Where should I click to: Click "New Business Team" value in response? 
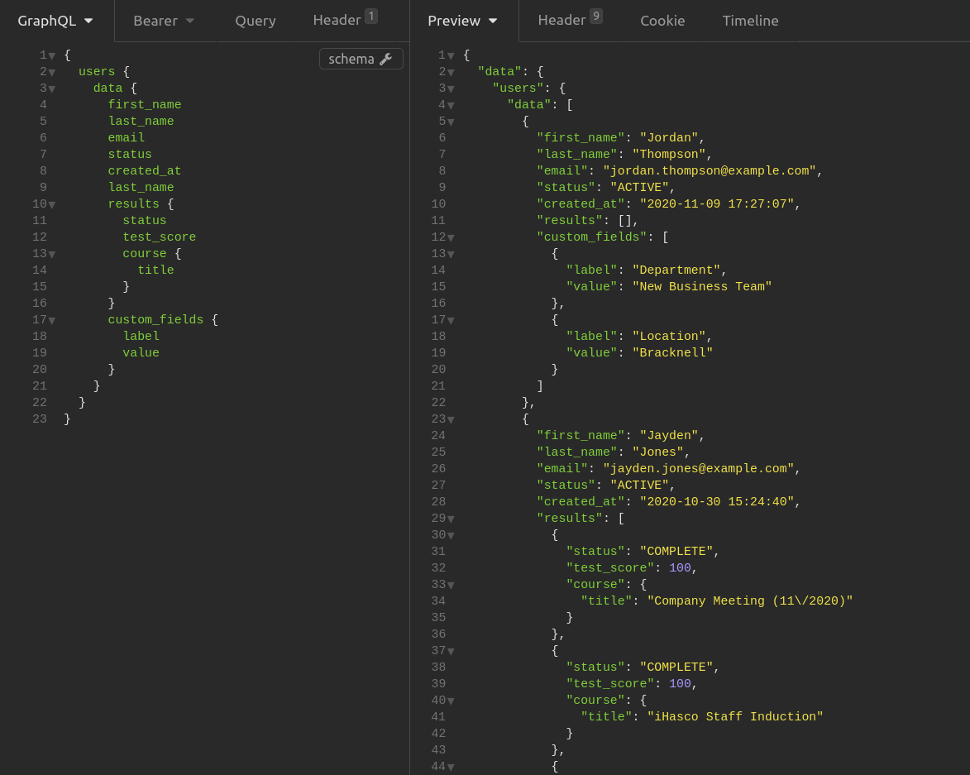click(702, 286)
